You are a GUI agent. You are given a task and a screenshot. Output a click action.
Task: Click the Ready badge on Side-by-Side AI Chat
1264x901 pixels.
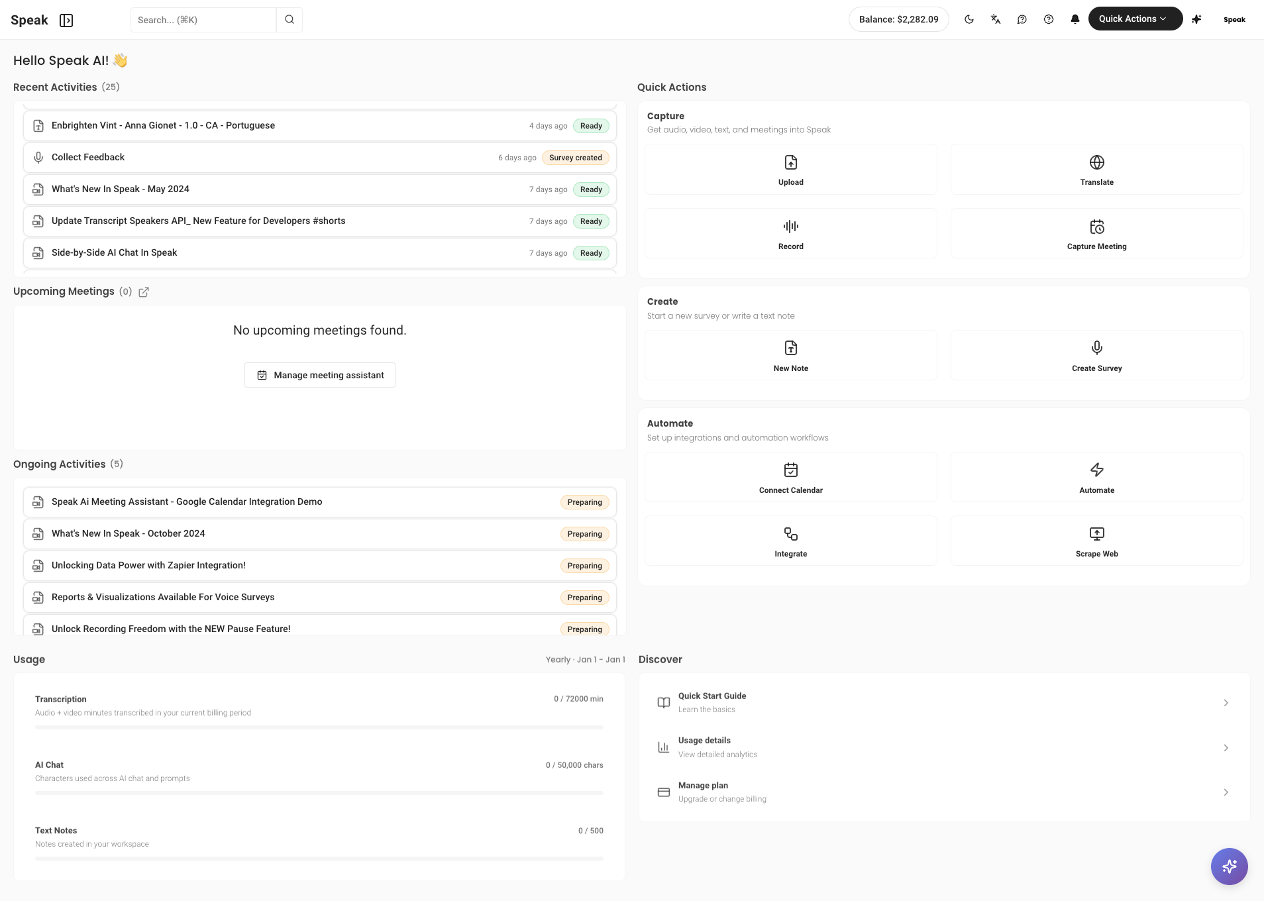(591, 253)
